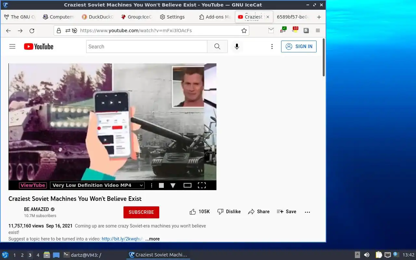Open the bit.ly suggestion link
Image resolution: width=416 pixels, height=260 pixels.
123,239
